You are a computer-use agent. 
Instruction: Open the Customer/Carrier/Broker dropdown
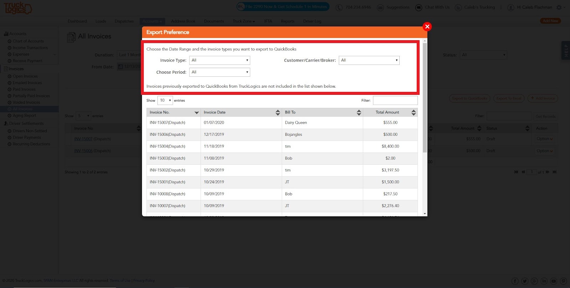click(369, 60)
